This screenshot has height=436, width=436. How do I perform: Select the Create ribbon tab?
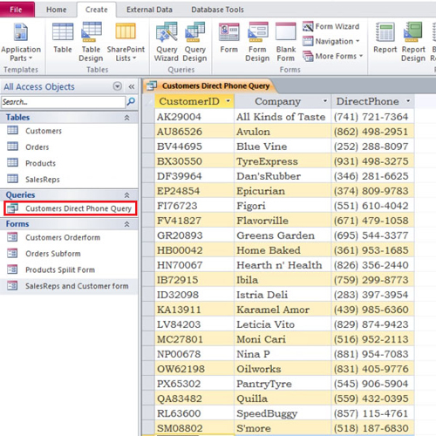97,10
